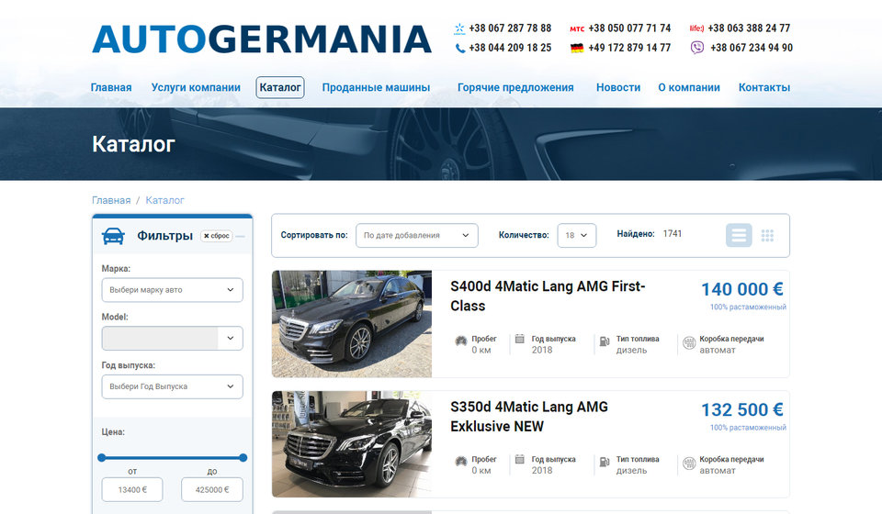Click the 140 000 € price

point(742,289)
